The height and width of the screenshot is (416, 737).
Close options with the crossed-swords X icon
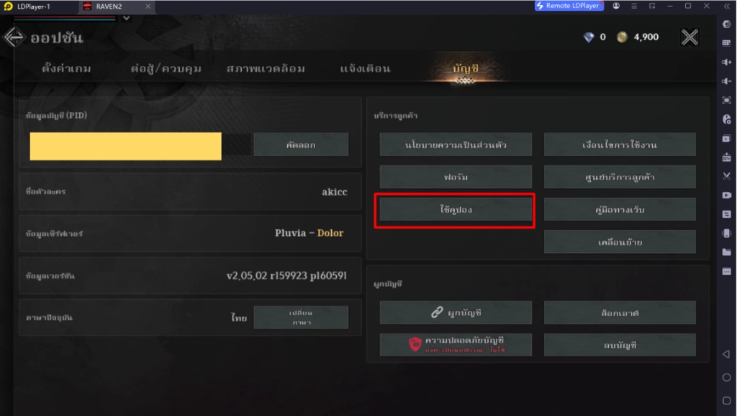[x=689, y=37]
